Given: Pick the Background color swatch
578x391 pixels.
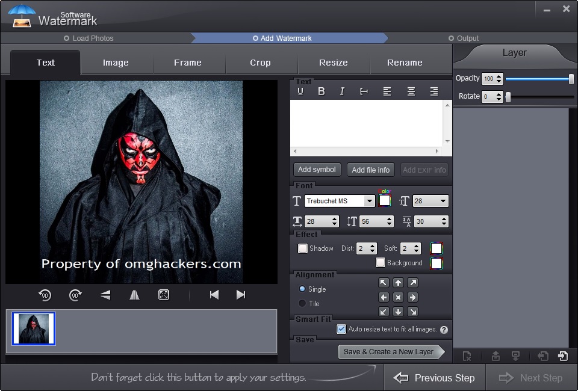Looking at the screenshot, I should point(437,263).
